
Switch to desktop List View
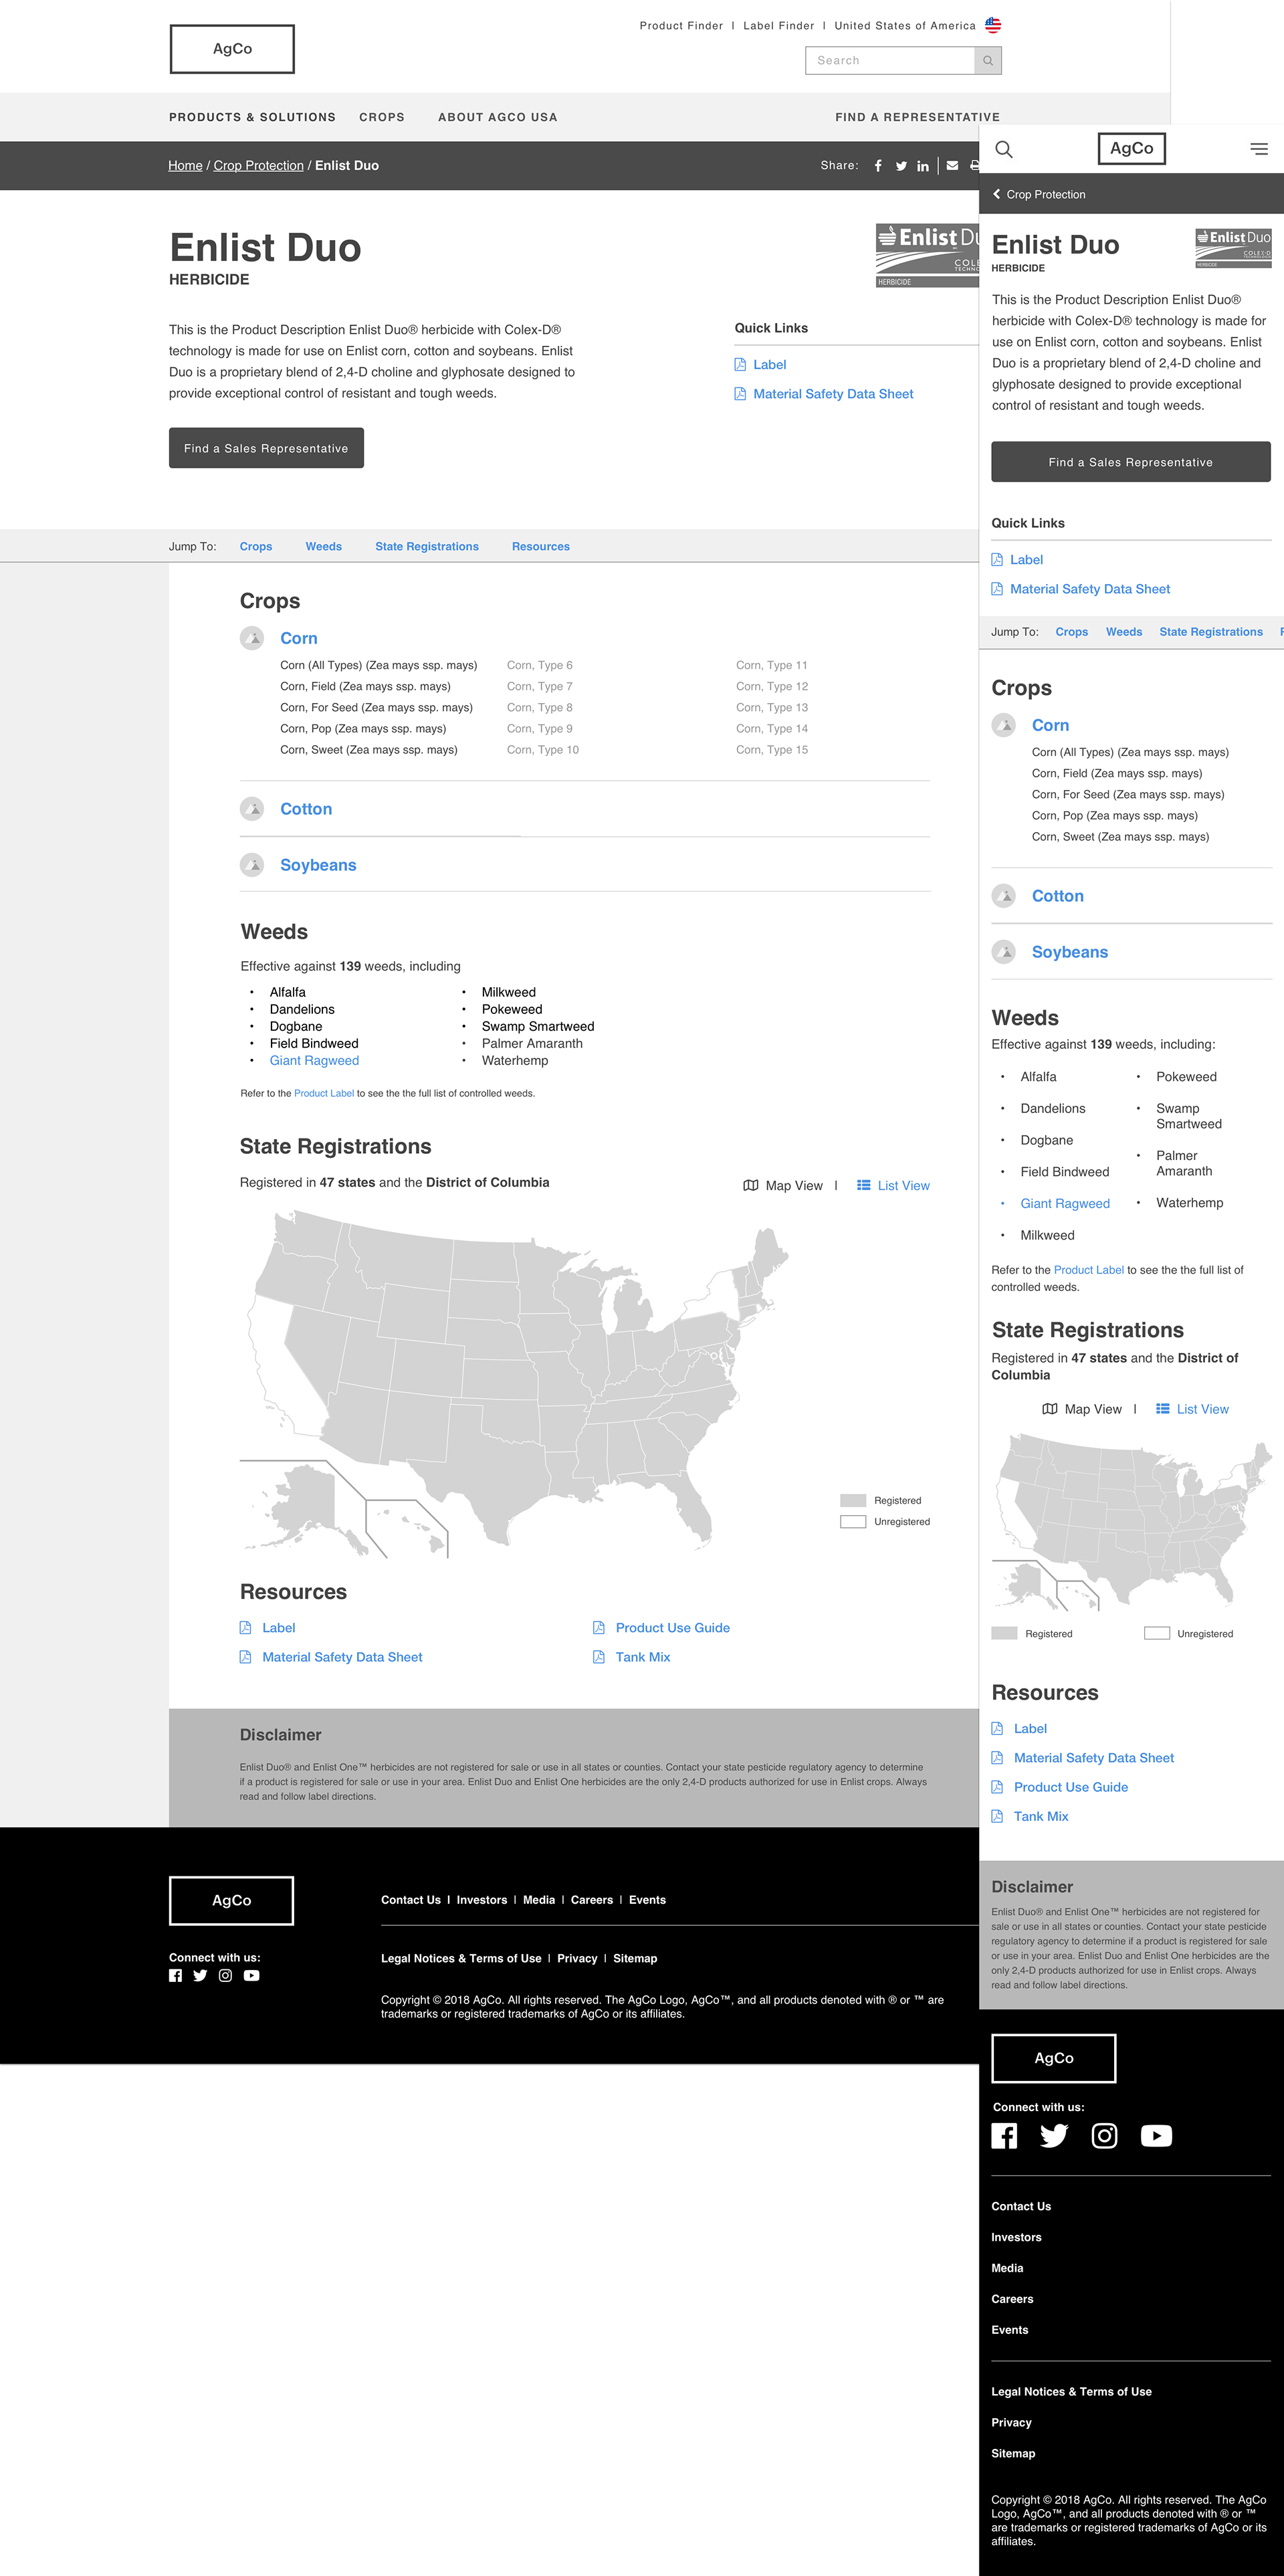[x=893, y=1186]
